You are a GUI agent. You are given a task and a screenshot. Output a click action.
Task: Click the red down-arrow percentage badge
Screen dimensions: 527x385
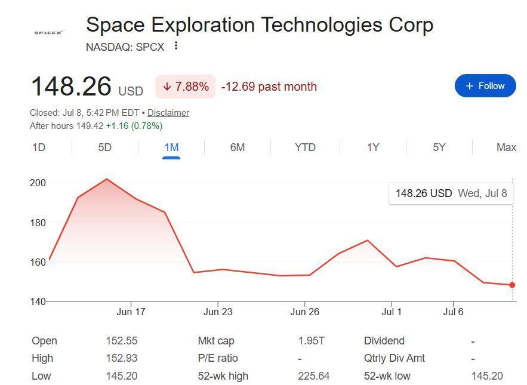coord(185,87)
